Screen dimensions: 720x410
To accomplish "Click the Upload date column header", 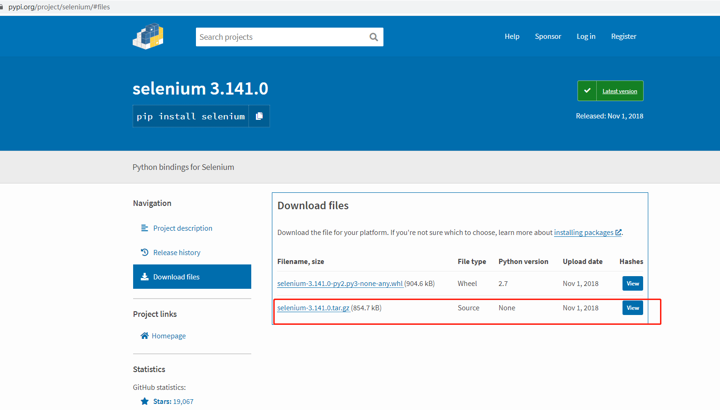I will 583,262.
